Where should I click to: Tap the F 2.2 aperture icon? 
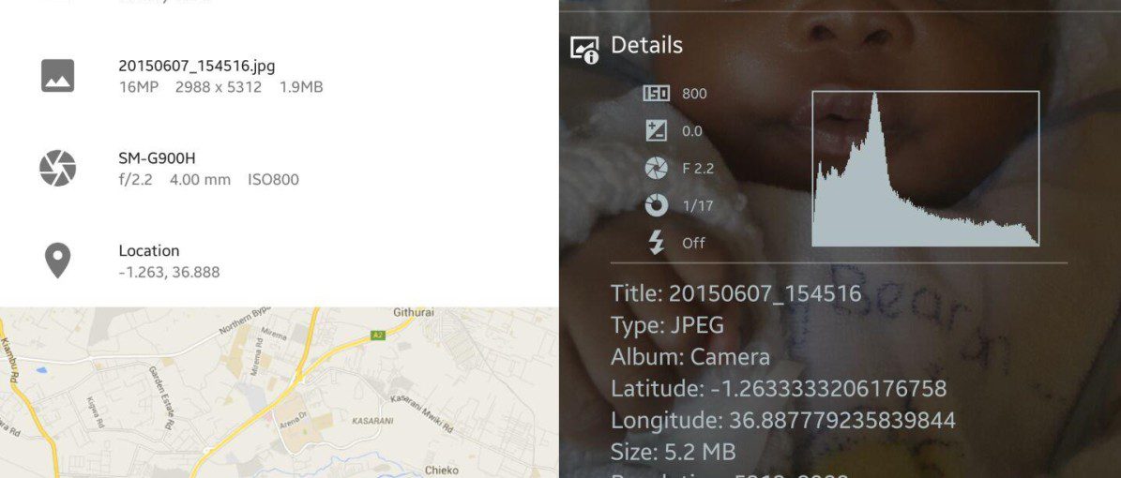pos(656,168)
